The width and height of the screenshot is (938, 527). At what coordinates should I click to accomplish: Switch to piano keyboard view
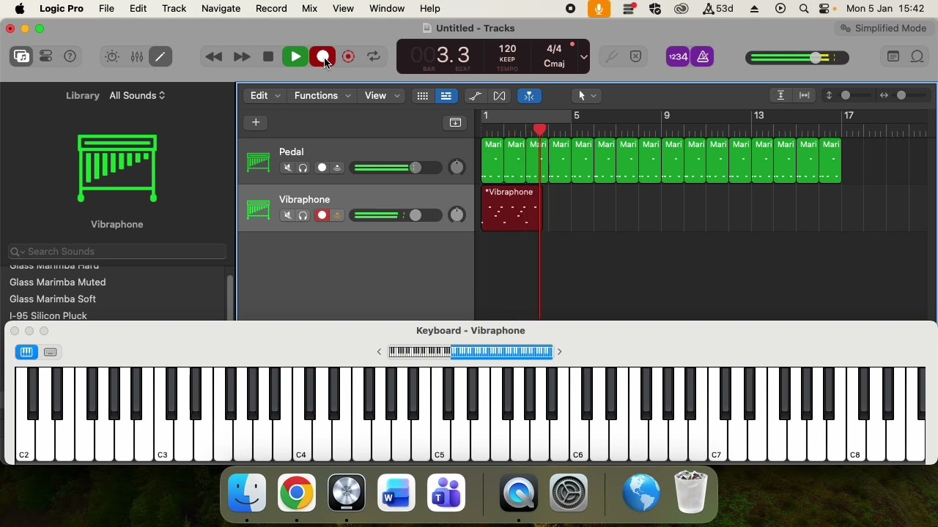26,352
